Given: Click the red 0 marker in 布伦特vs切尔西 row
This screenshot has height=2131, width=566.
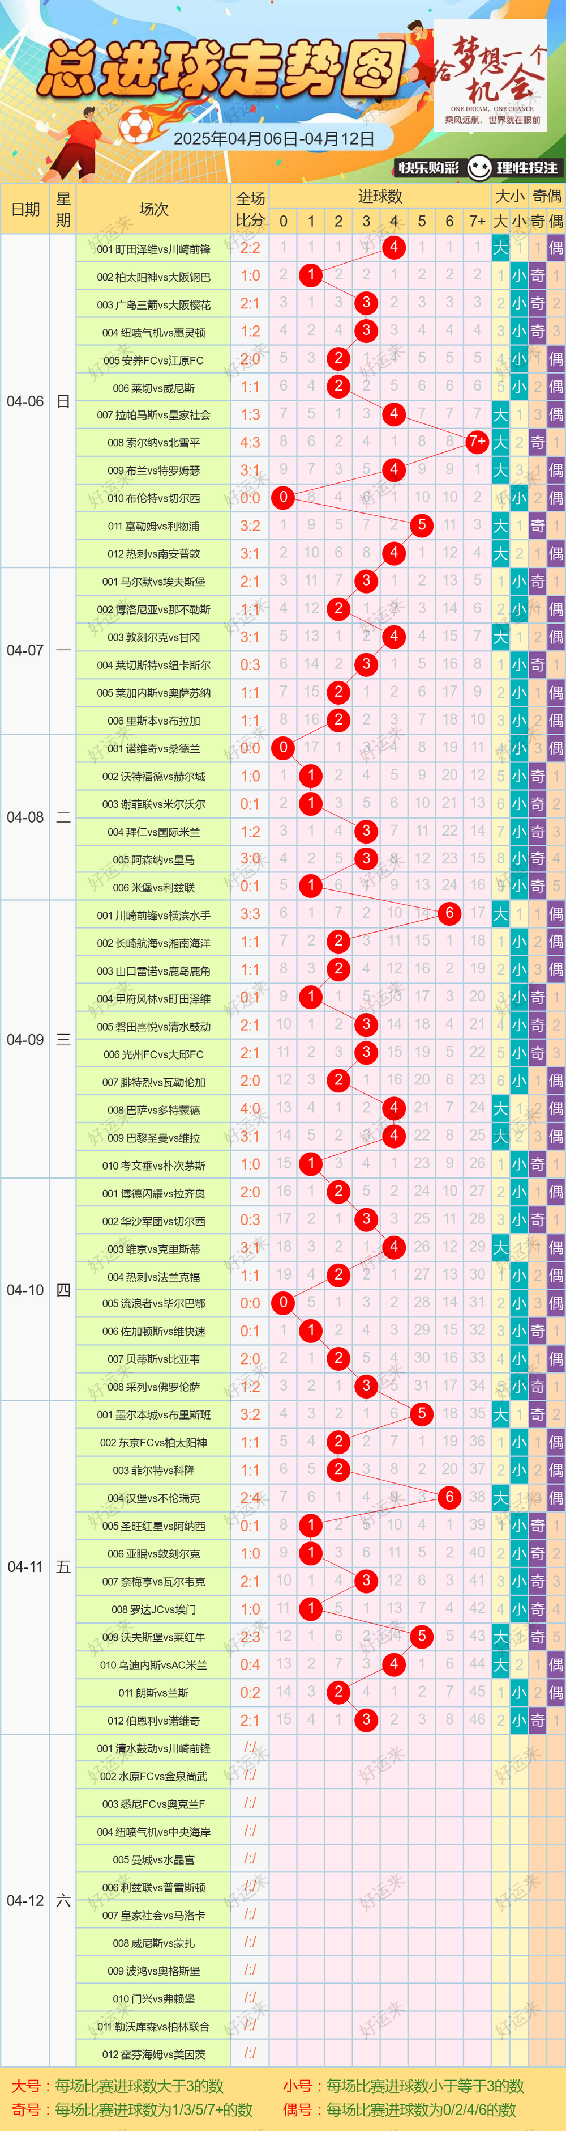Looking at the screenshot, I should 284,497.
